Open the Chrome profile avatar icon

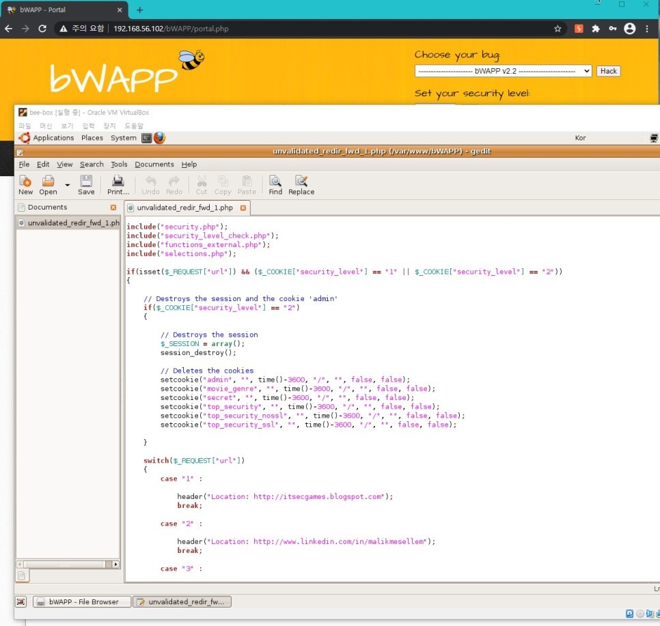coord(630,29)
